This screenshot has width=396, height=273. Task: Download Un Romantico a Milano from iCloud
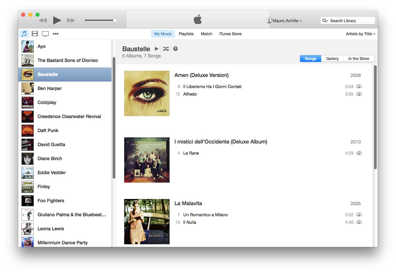coord(359,215)
